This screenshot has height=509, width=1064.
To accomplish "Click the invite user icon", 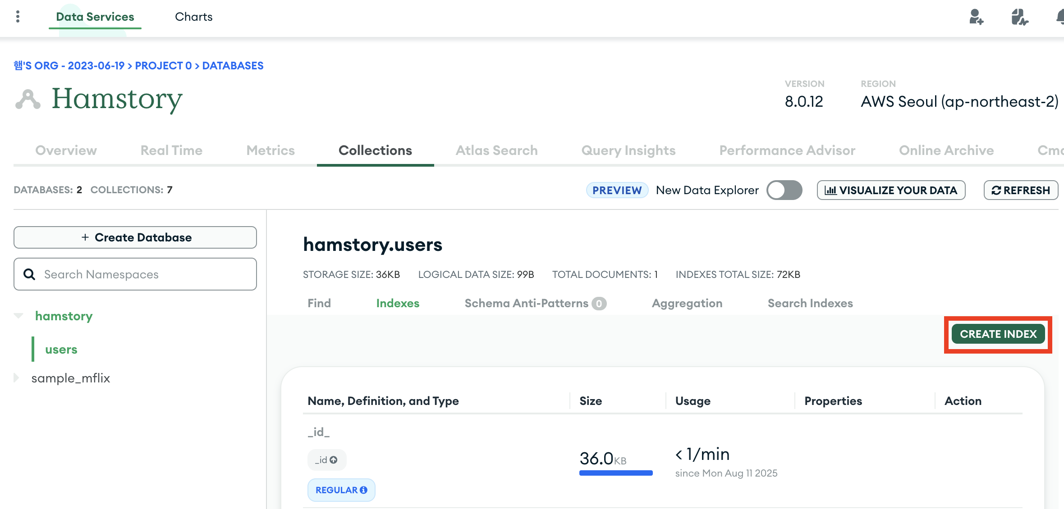I will (976, 17).
